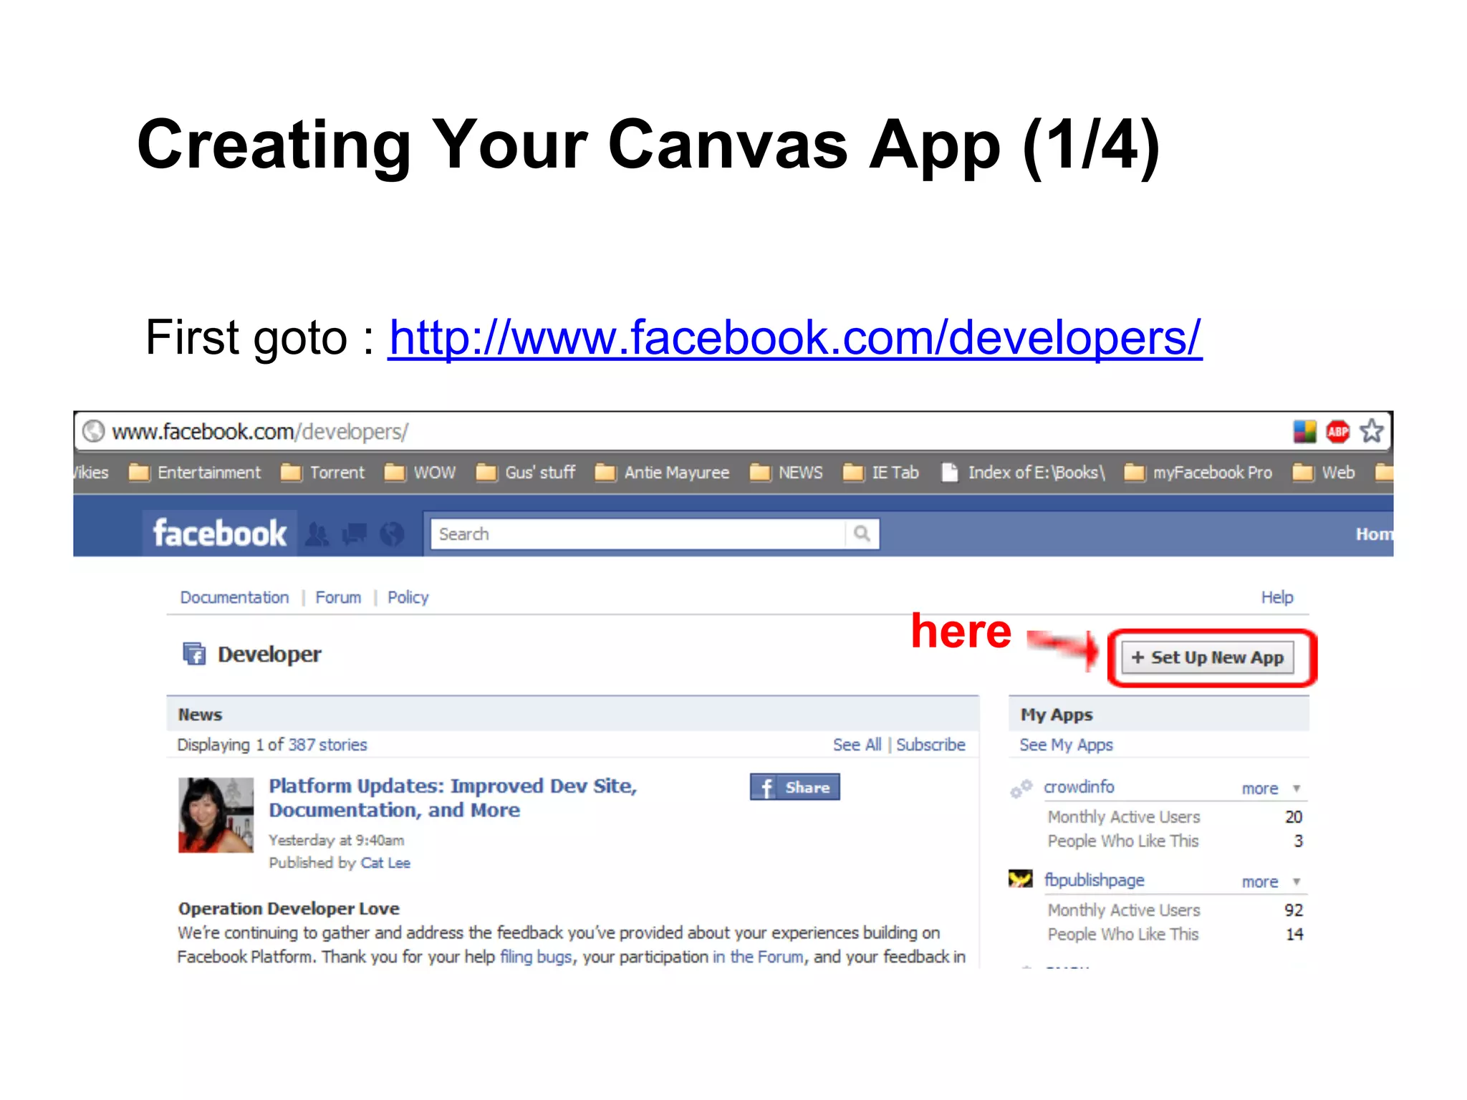Open the Forum menu link
1467x1100 pixels.
(x=338, y=597)
